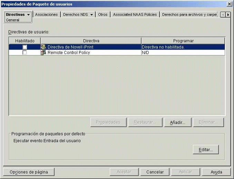Click the Directiva column header
Viewport: 234px width, 179px height.
coord(91,41)
